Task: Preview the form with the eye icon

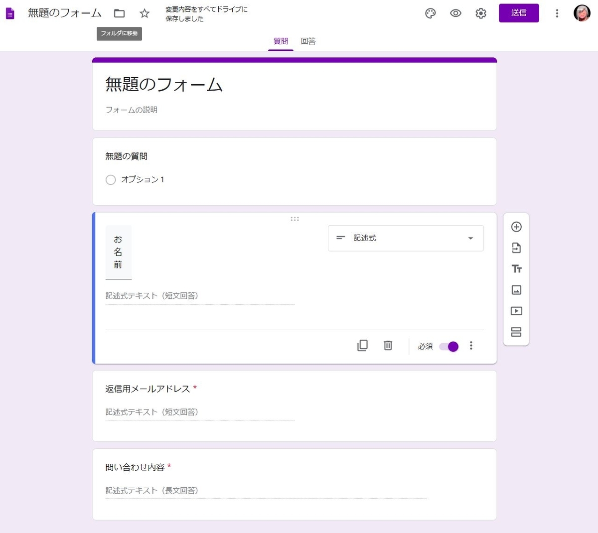Action: tap(455, 13)
